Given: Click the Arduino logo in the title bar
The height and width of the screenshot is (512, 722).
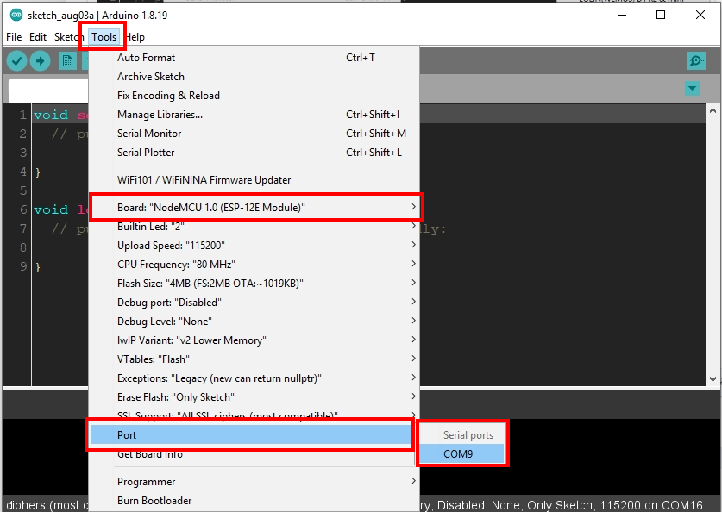Looking at the screenshot, I should 16,15.
